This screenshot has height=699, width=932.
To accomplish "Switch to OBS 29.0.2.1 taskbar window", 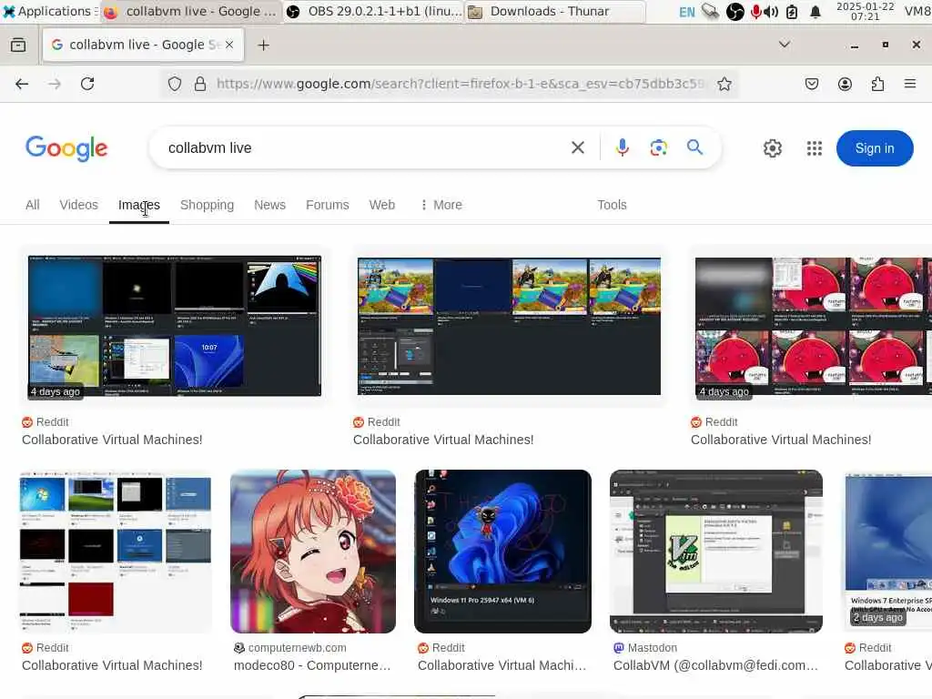I will pyautogui.click(x=374, y=11).
